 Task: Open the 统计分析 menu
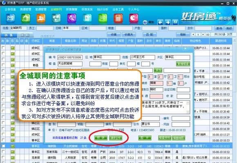103,9
